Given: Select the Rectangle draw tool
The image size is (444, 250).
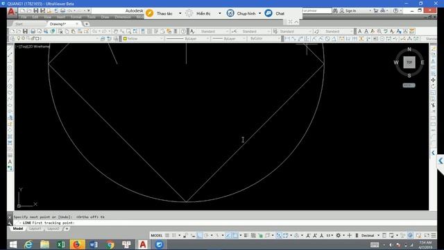Looking at the screenshot, I should 10,74.
